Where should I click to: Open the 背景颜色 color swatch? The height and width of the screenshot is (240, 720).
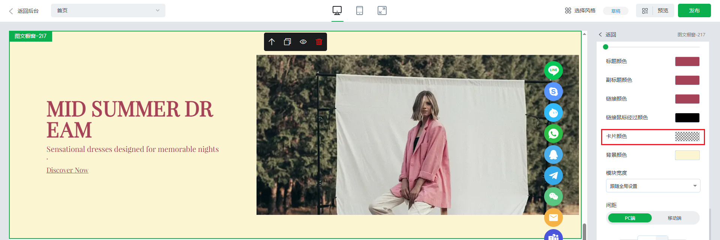pyautogui.click(x=687, y=155)
